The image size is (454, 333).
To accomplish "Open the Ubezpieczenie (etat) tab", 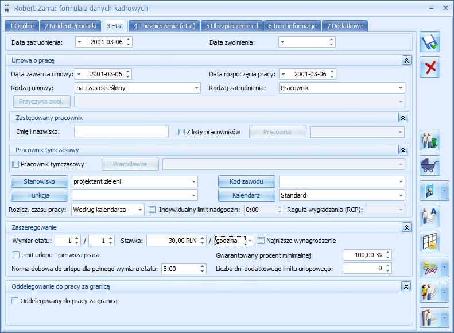I will 165,26.
